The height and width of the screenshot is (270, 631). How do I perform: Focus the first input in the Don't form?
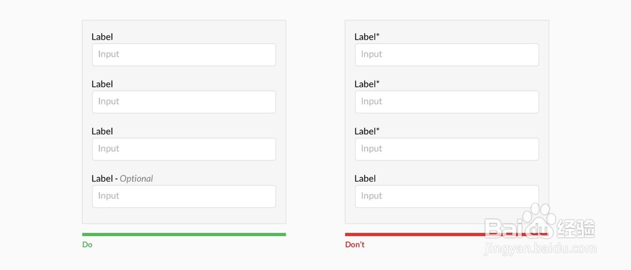(447, 55)
